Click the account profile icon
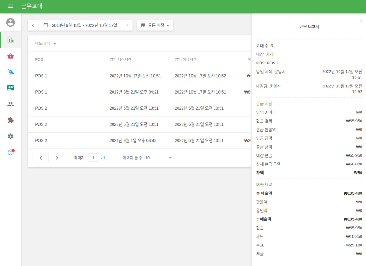 tap(10, 22)
